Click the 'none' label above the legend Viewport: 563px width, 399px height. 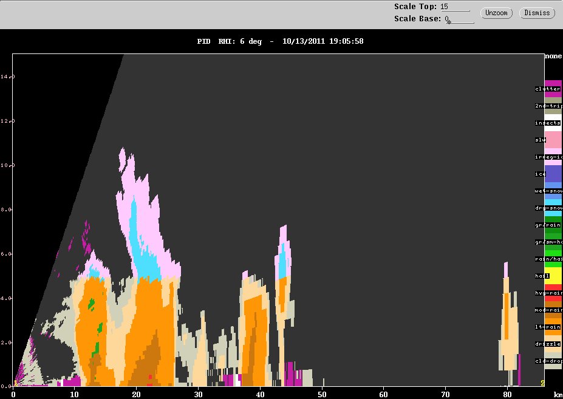pos(553,56)
